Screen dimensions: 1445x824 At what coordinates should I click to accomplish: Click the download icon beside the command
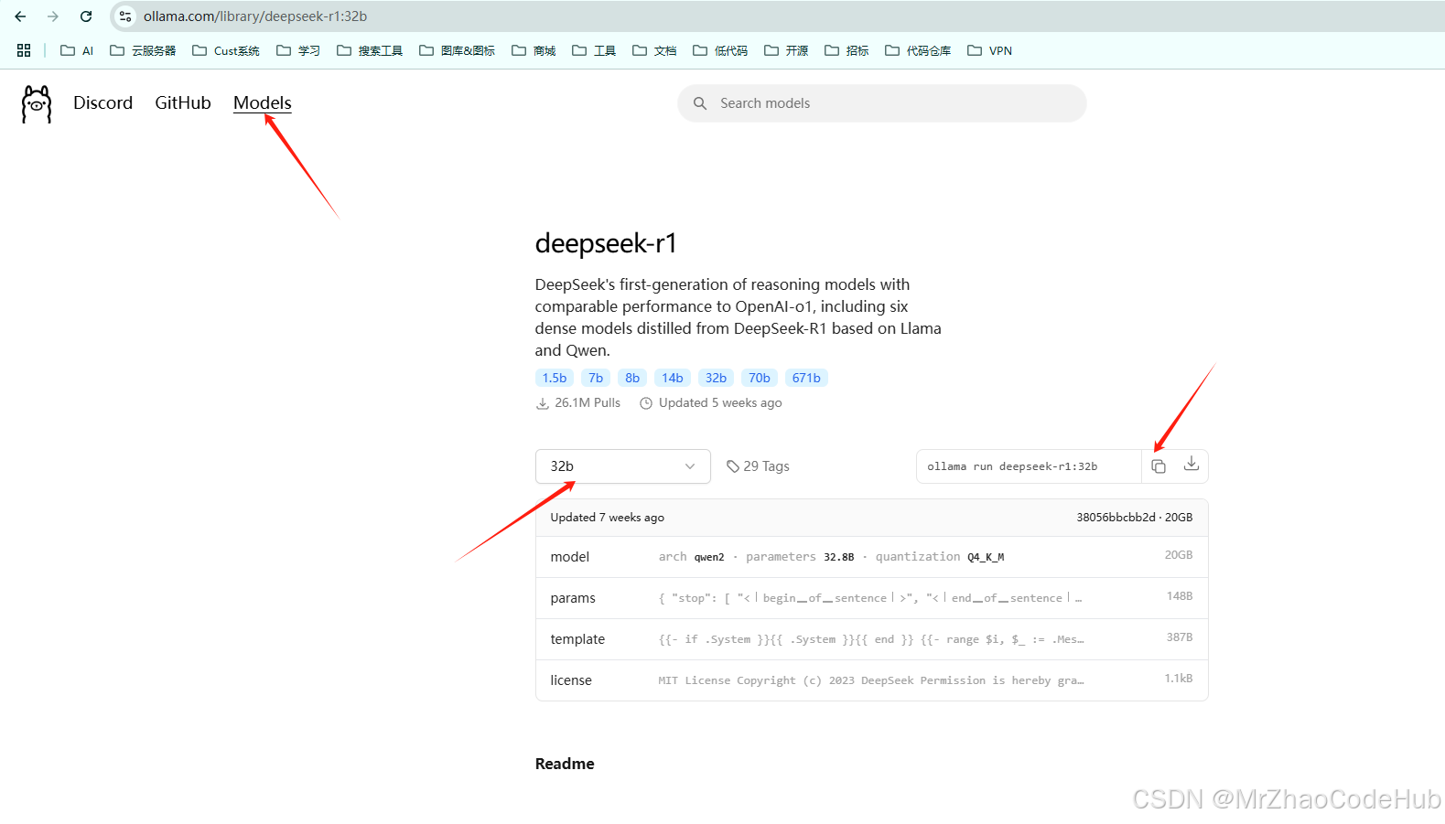pos(1192,464)
